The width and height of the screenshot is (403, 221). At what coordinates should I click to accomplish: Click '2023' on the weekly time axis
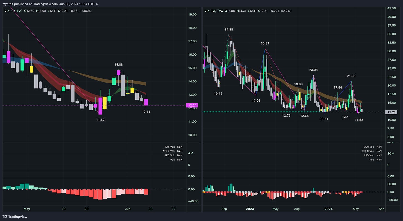250,209
